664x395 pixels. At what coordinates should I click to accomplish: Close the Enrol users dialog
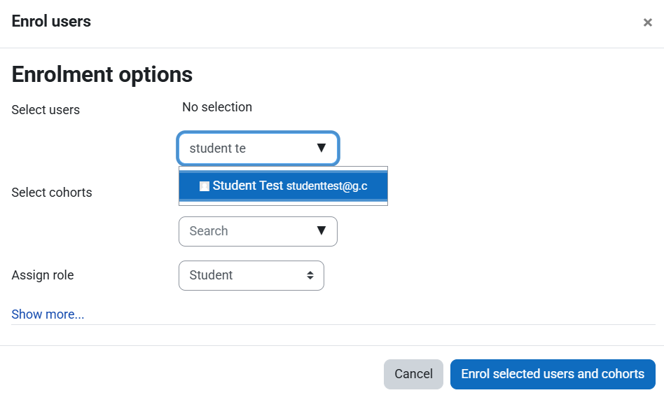(x=647, y=22)
